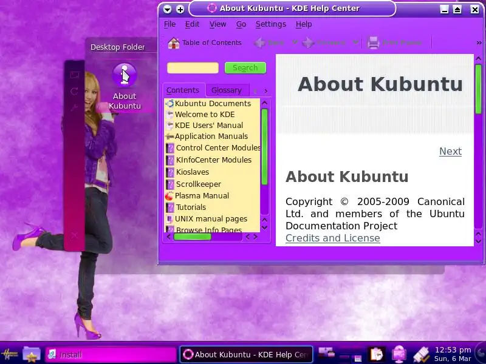Select Scrollkeeper entry

point(199,184)
